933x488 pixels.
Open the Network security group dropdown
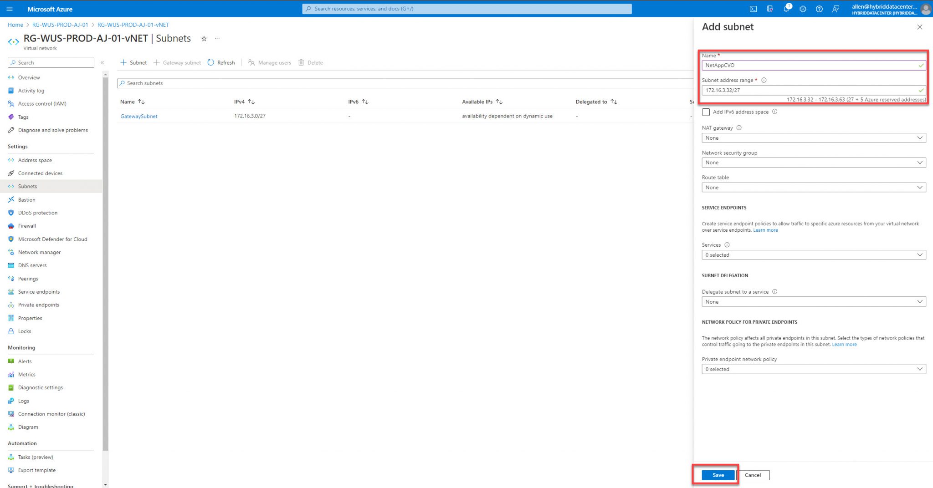coord(814,162)
